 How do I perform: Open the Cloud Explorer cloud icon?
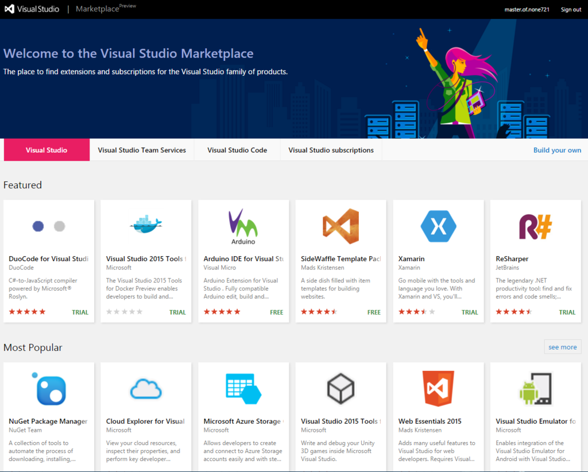click(x=146, y=389)
